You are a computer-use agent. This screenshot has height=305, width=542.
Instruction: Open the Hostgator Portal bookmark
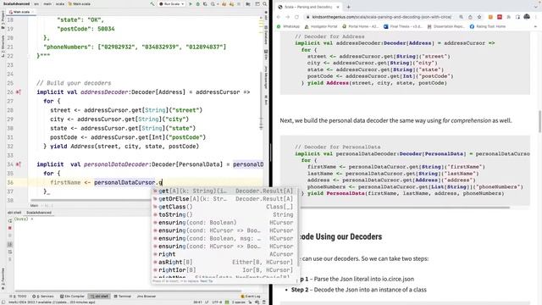321,26
